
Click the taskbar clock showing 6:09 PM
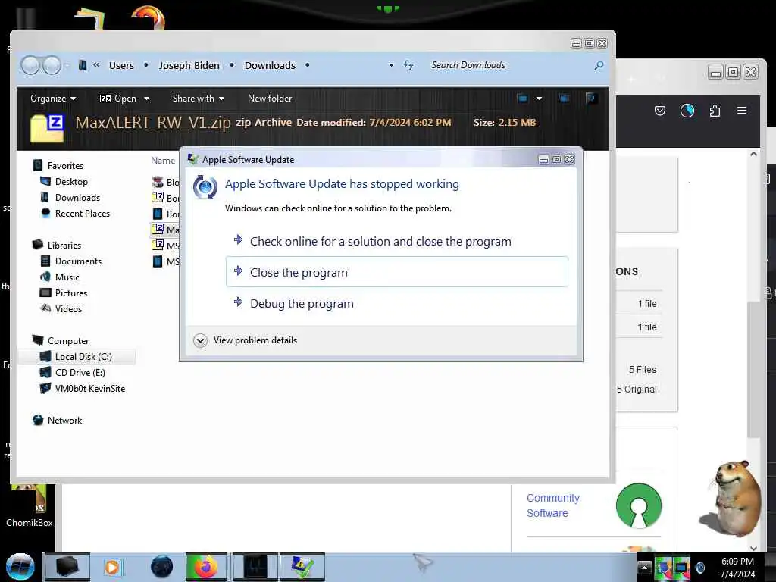pos(737,568)
